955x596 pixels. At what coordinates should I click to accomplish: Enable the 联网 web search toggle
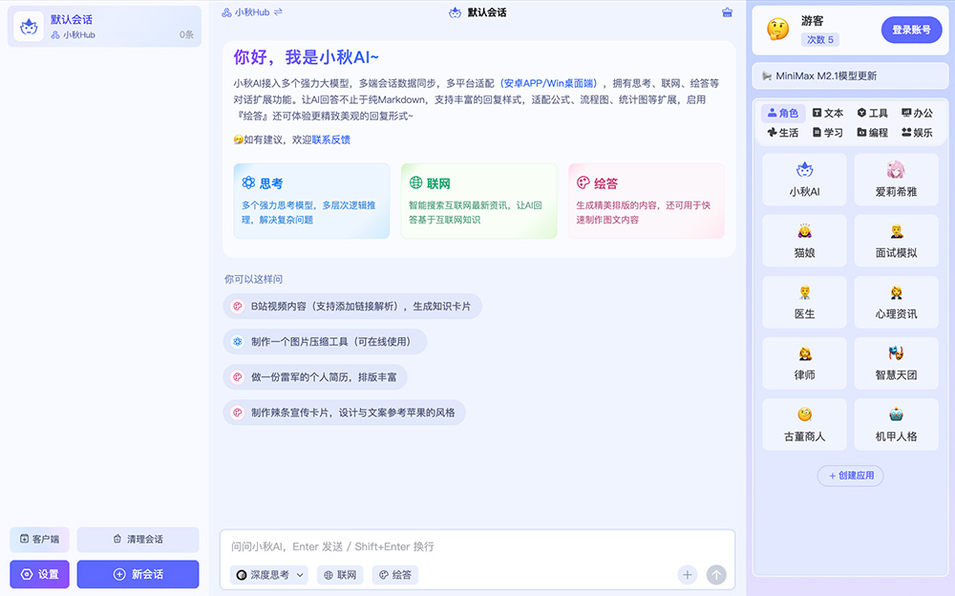339,574
